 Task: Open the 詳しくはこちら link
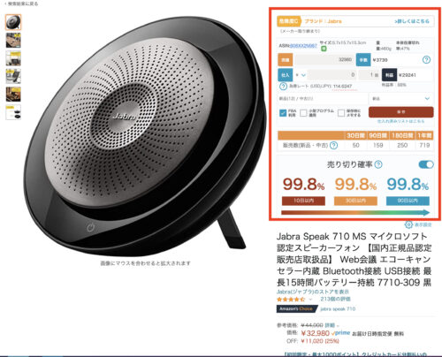click(x=412, y=21)
